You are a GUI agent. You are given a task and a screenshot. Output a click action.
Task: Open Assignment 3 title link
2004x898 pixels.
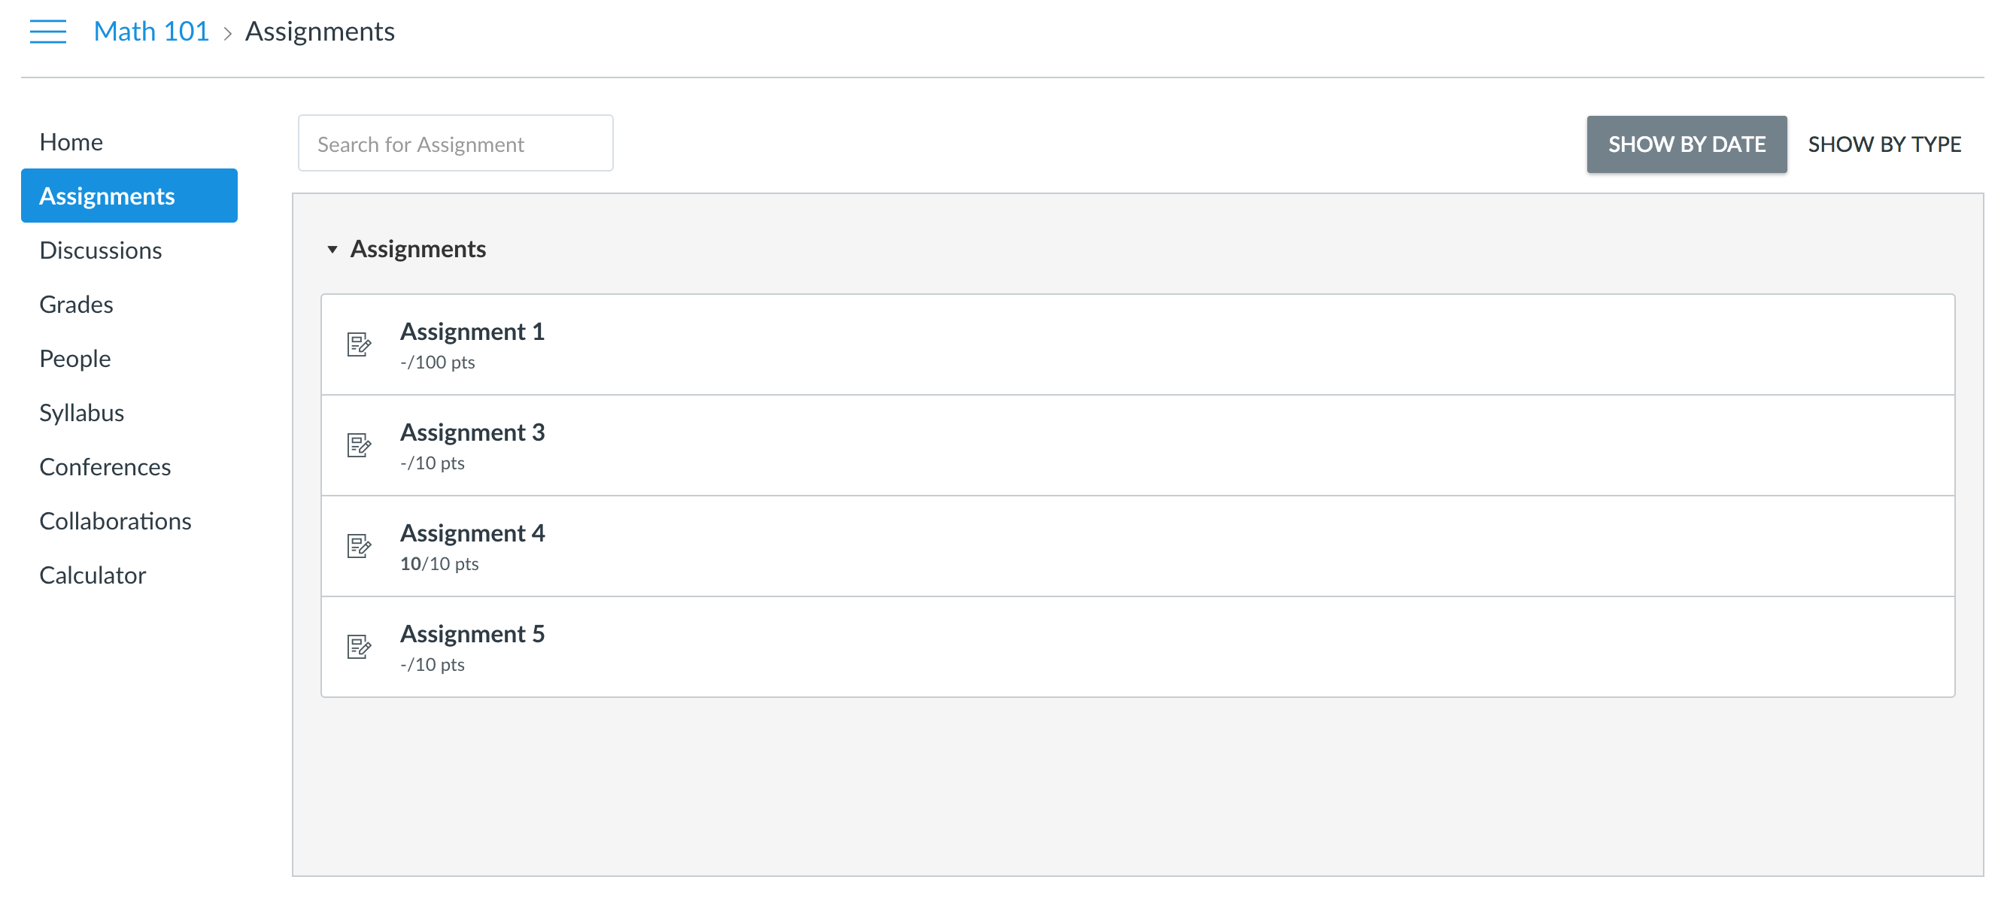472,432
